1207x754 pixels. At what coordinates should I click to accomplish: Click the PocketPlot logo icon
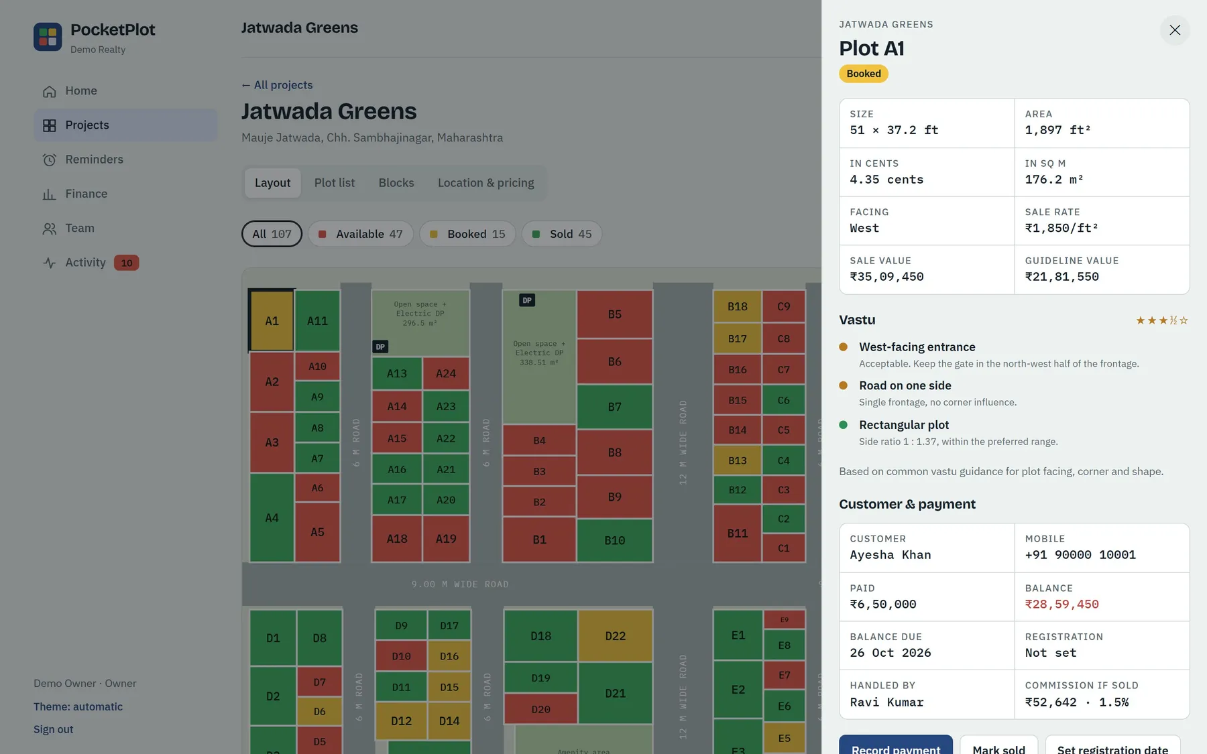click(x=48, y=37)
